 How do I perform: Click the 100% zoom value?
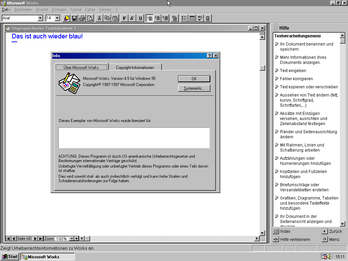62,239
